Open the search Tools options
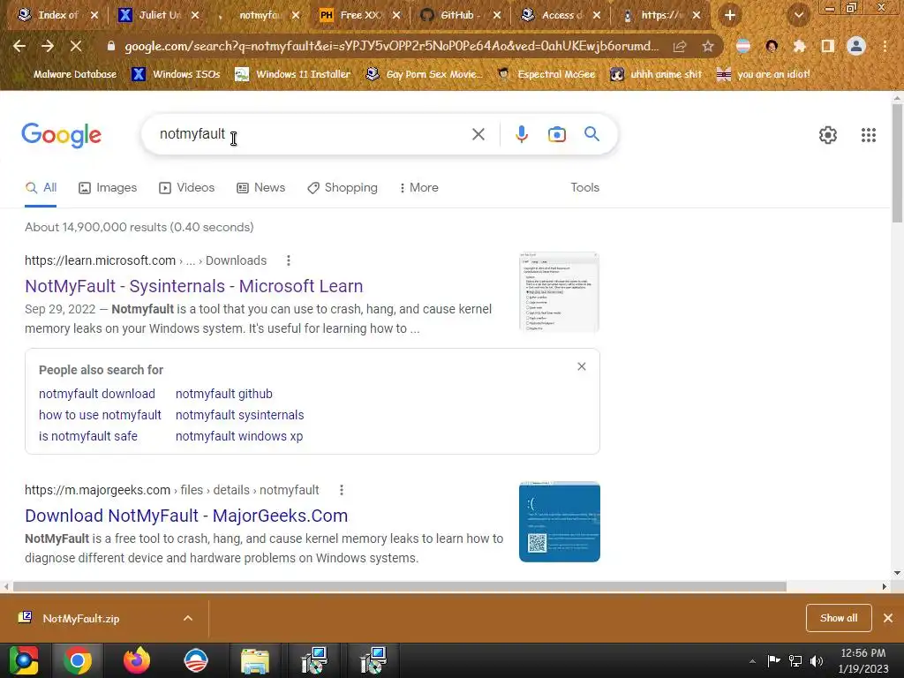 (x=584, y=188)
